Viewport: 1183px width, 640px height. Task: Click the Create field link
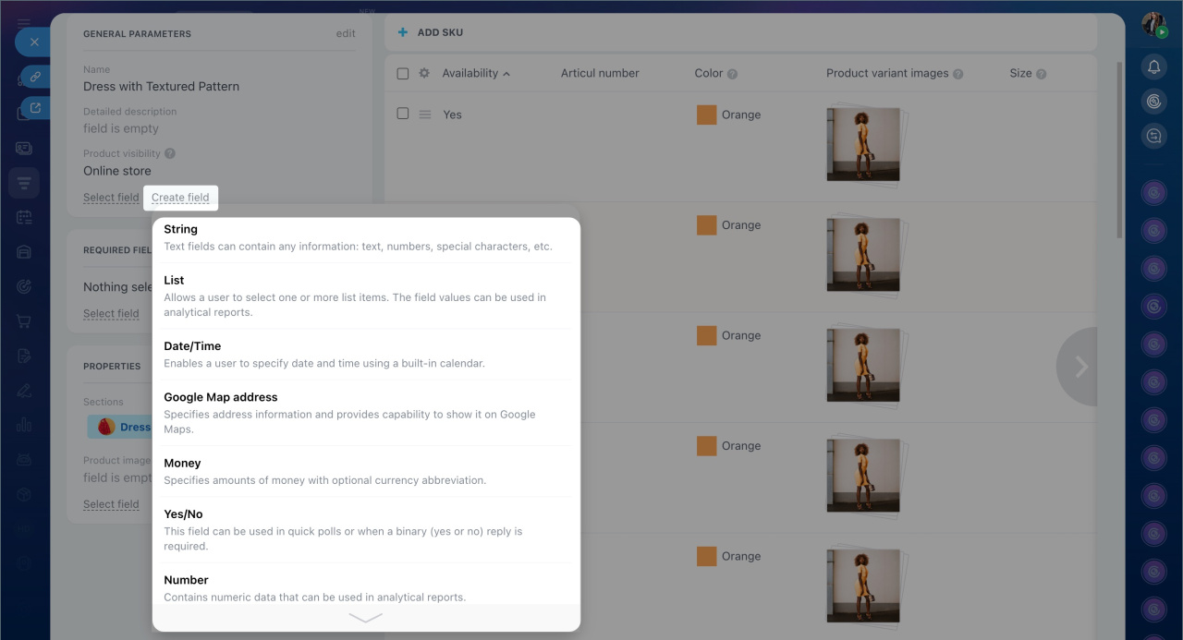[180, 198]
